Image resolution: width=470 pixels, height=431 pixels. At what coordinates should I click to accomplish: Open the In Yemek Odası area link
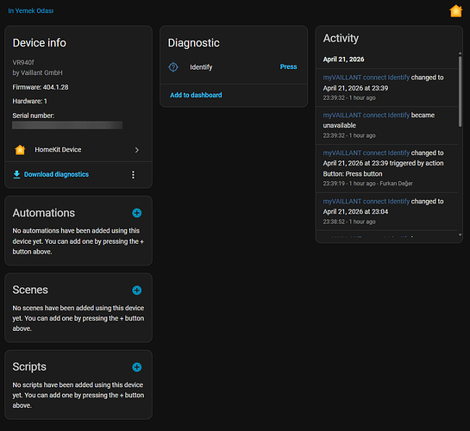coord(30,11)
